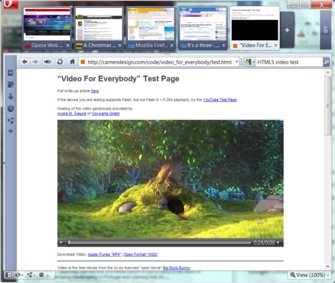This screenshot has width=335, height=283.
Task: Download the Open Format OGG link
Action: (141, 255)
